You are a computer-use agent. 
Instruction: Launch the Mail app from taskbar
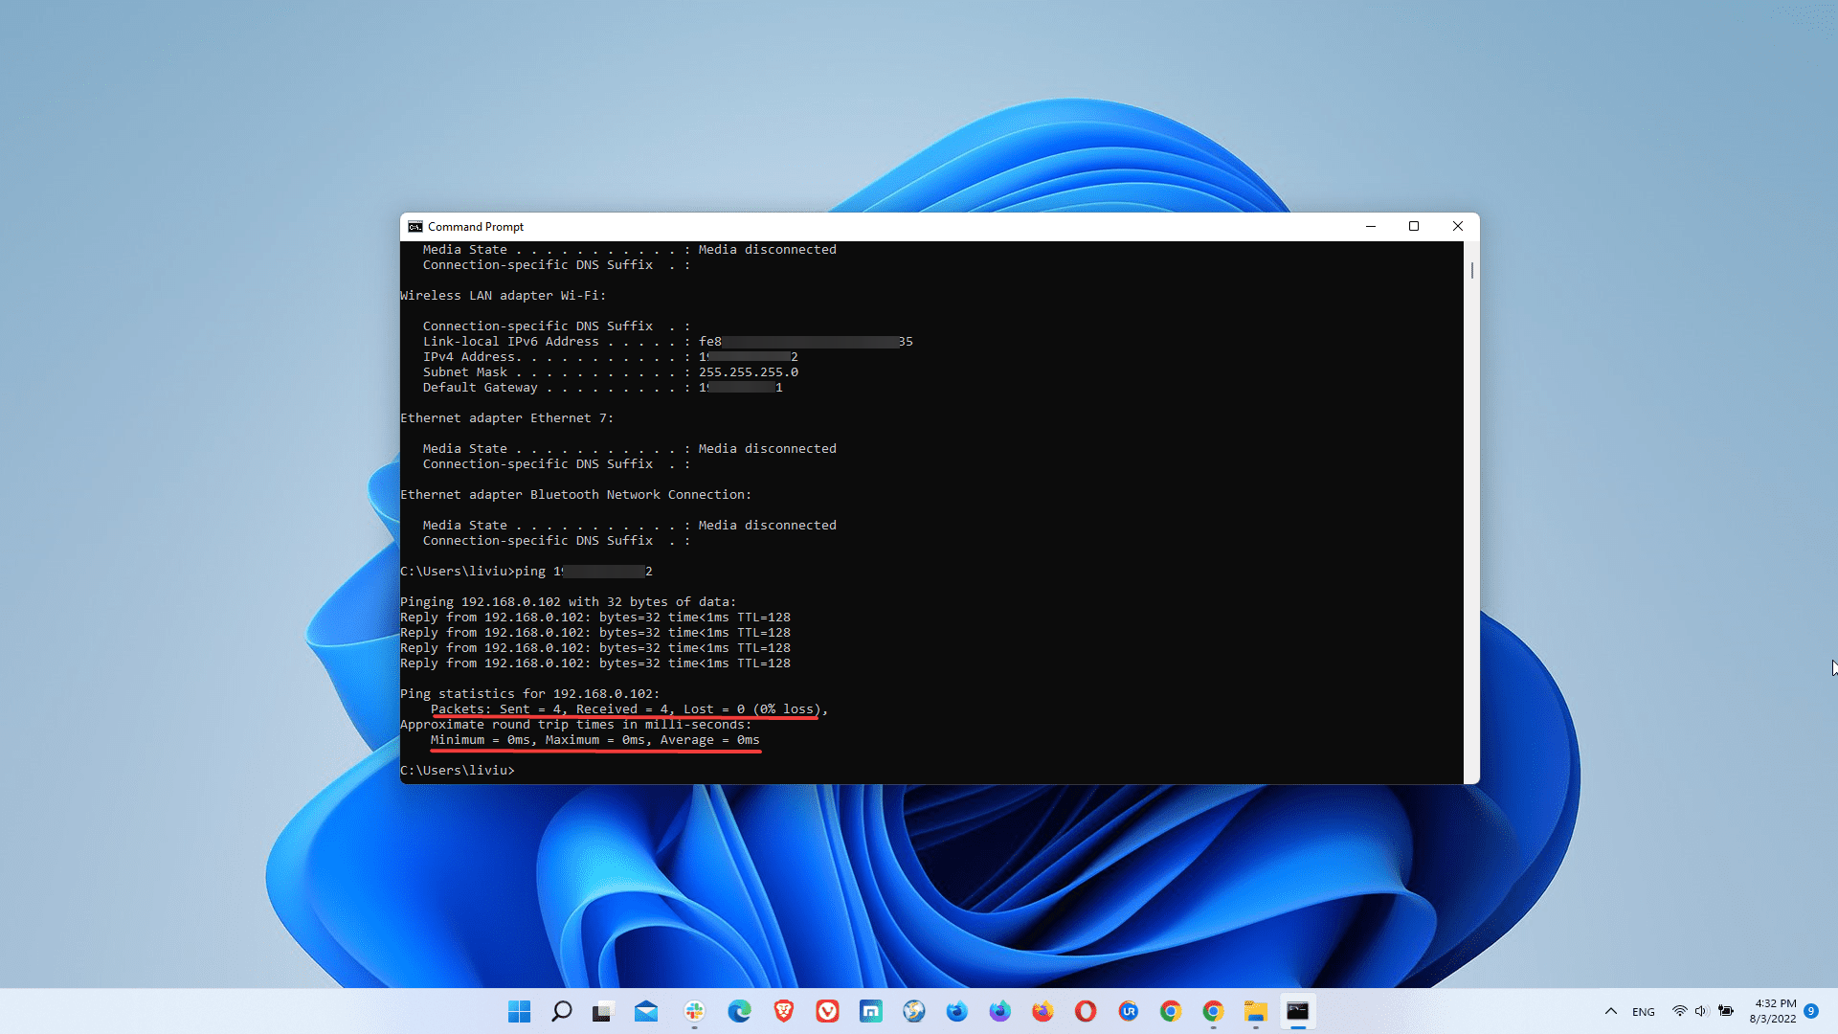[x=646, y=1011]
